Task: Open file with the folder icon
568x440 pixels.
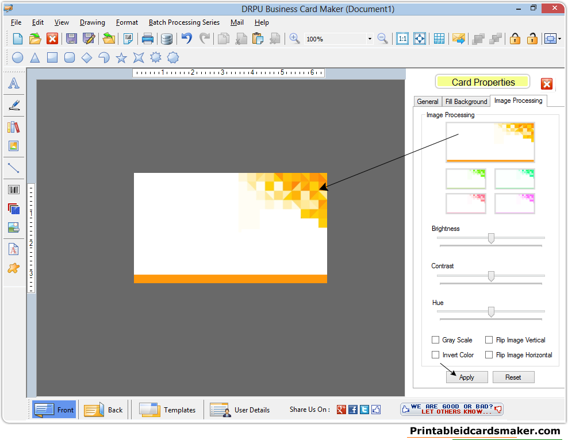Action: 35,38
